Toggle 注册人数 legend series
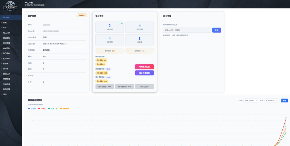The image size is (290, 146). [x=64, y=109]
